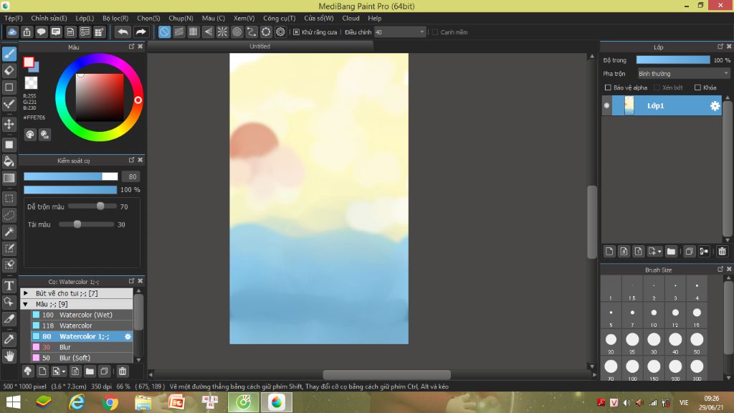The image size is (734, 413).
Task: Select the Text tool
Action: pos(9,285)
